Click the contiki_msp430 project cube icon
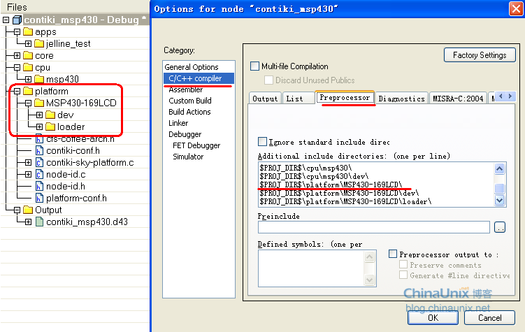The image size is (525, 332). coord(17,20)
